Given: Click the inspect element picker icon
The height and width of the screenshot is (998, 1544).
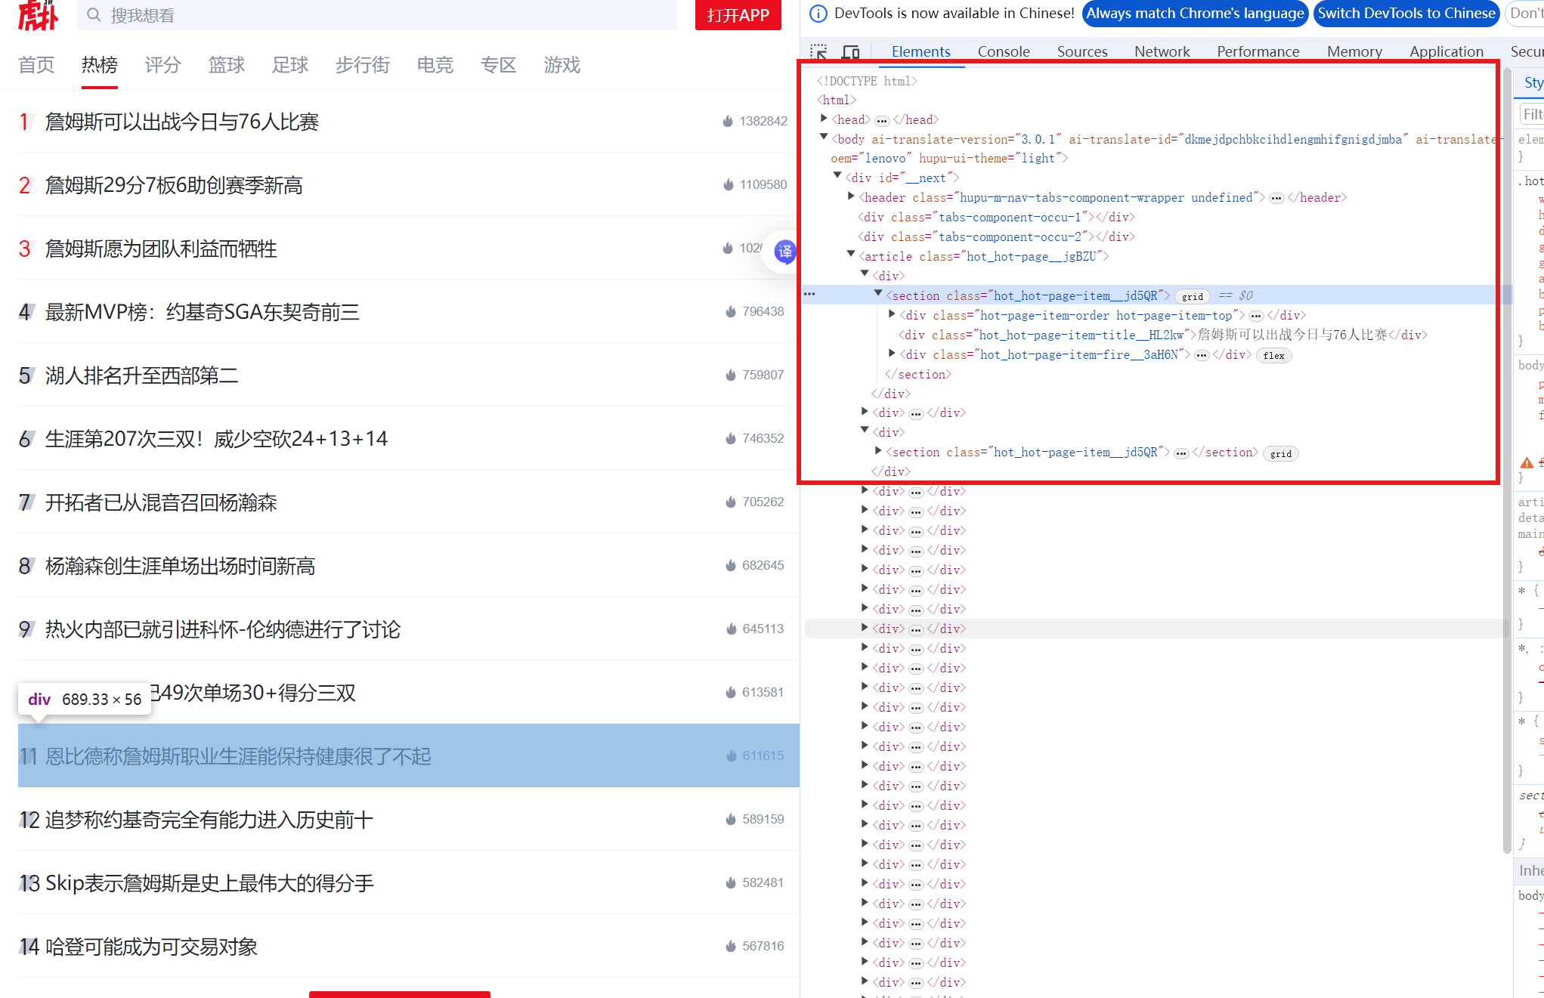Looking at the screenshot, I should coord(818,52).
